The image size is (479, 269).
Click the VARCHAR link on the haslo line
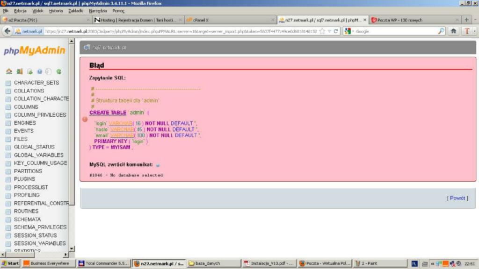tap(122, 129)
